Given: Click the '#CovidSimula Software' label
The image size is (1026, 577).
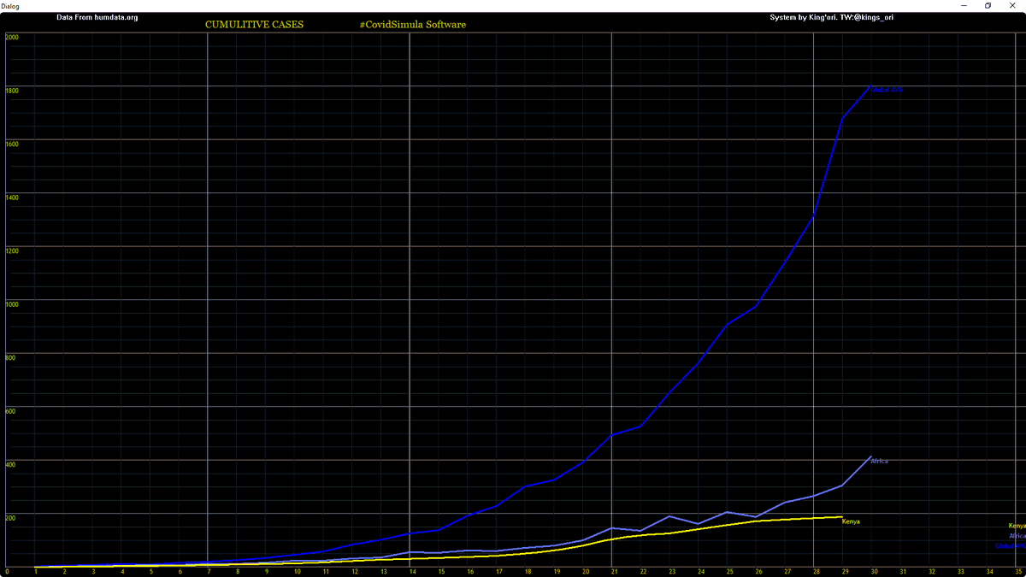Looking at the screenshot, I should click(x=413, y=25).
